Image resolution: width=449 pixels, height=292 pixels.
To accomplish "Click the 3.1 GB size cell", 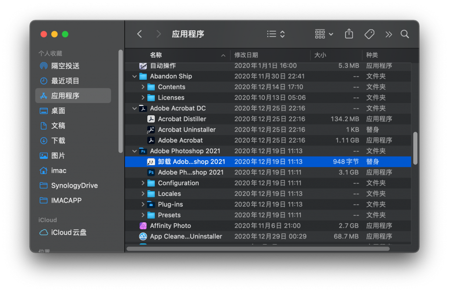I will (349, 172).
